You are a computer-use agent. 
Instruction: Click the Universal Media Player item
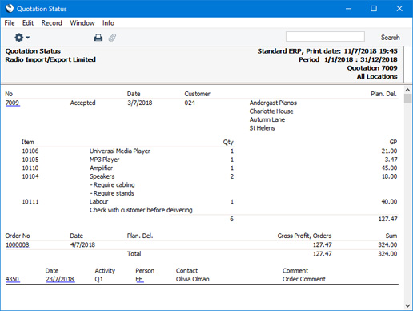click(x=120, y=151)
